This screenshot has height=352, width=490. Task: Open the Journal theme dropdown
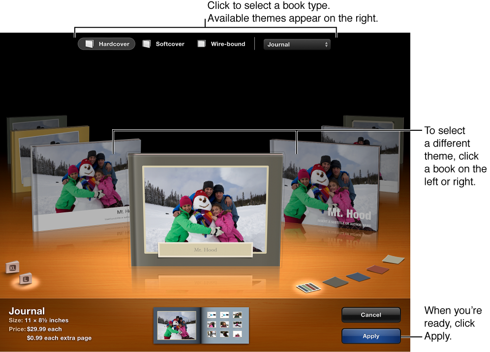pyautogui.click(x=297, y=44)
